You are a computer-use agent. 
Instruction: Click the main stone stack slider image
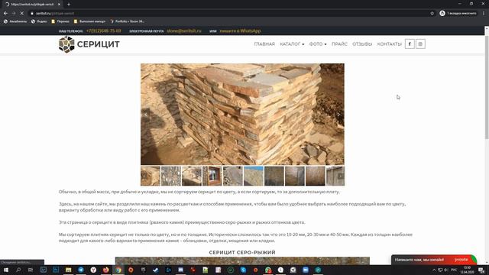pos(242,114)
